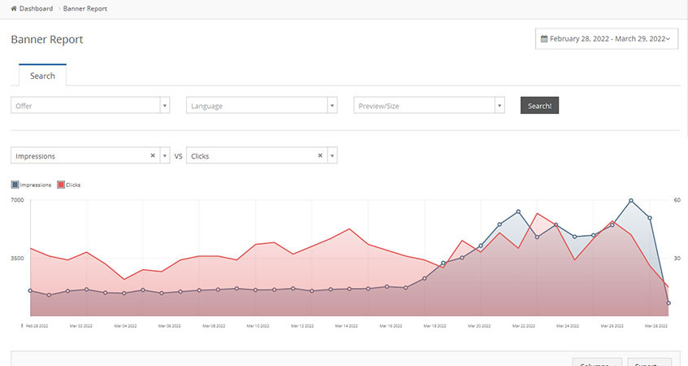Clear the Impressions metric selection

(153, 155)
